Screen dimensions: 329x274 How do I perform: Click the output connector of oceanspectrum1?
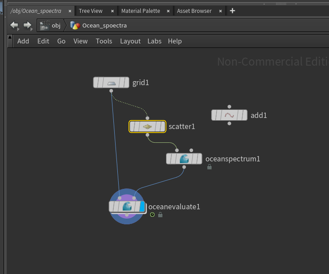pos(184,167)
